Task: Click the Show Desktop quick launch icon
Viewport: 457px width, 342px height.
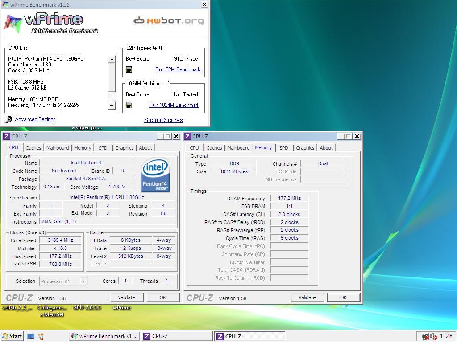Action: coord(31,337)
